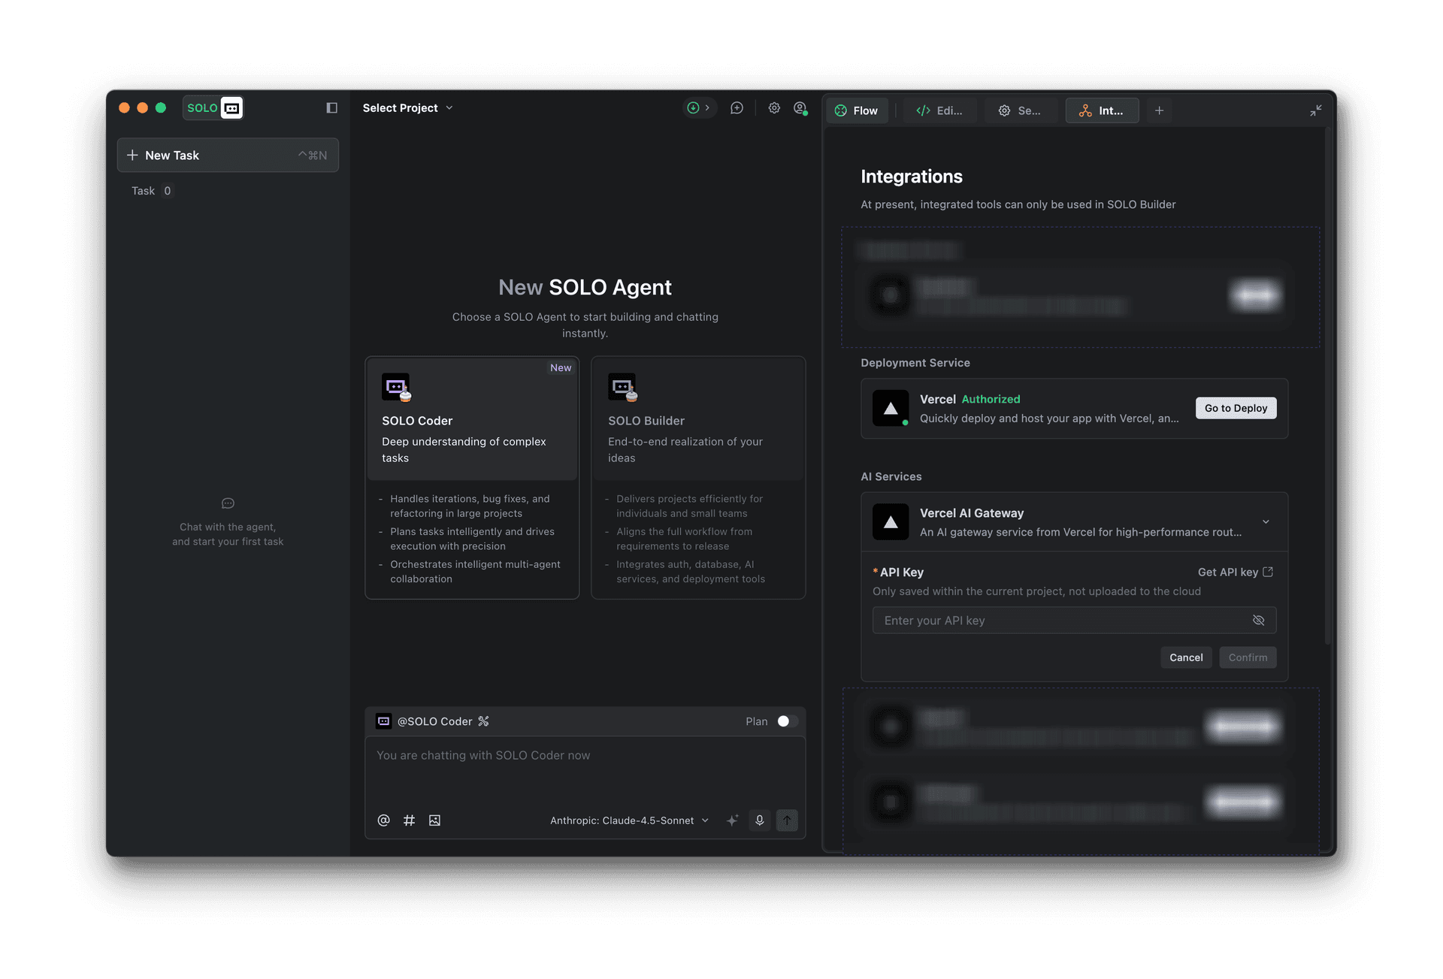Open settings gear in top bar
The height and width of the screenshot is (979, 1443).
tap(774, 108)
